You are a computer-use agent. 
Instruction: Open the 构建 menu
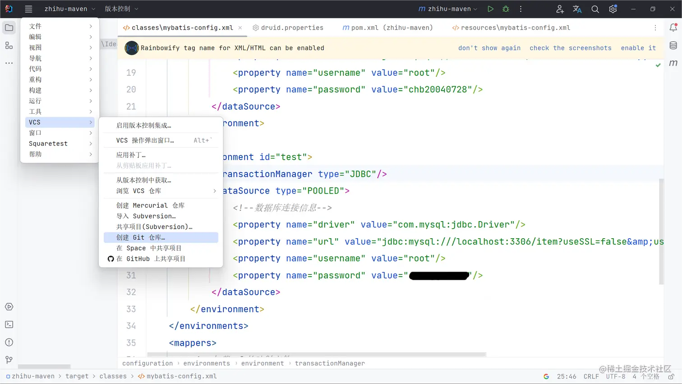pyautogui.click(x=60, y=90)
